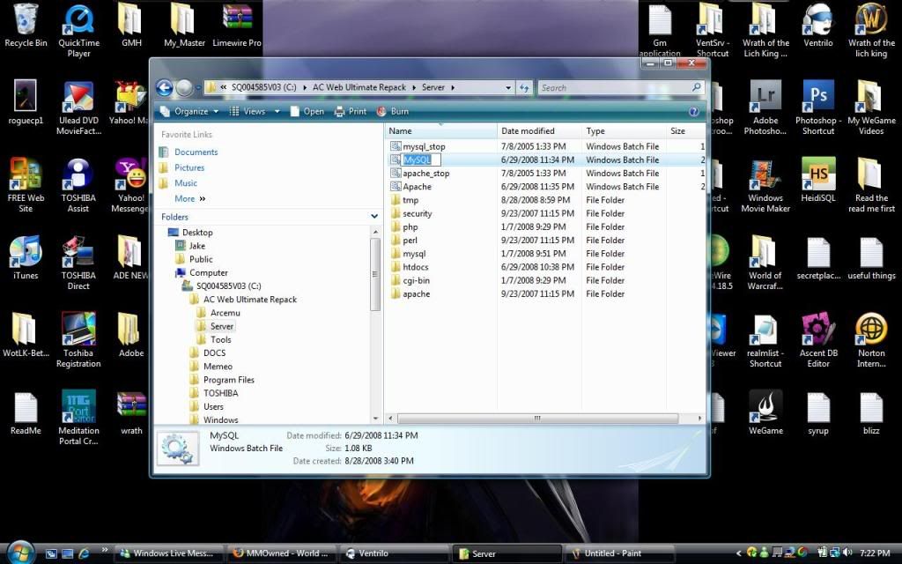The width and height of the screenshot is (902, 564).
Task: Select htdocs folder in file list
Action: coord(415,267)
